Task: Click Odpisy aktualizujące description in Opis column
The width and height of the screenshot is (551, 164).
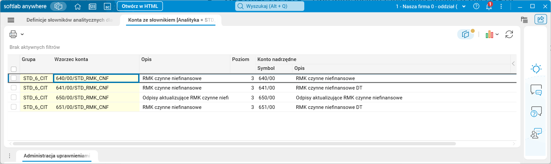Action: [x=186, y=98]
